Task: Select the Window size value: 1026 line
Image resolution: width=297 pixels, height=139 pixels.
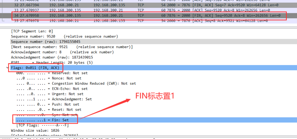Action: (x=35, y=131)
